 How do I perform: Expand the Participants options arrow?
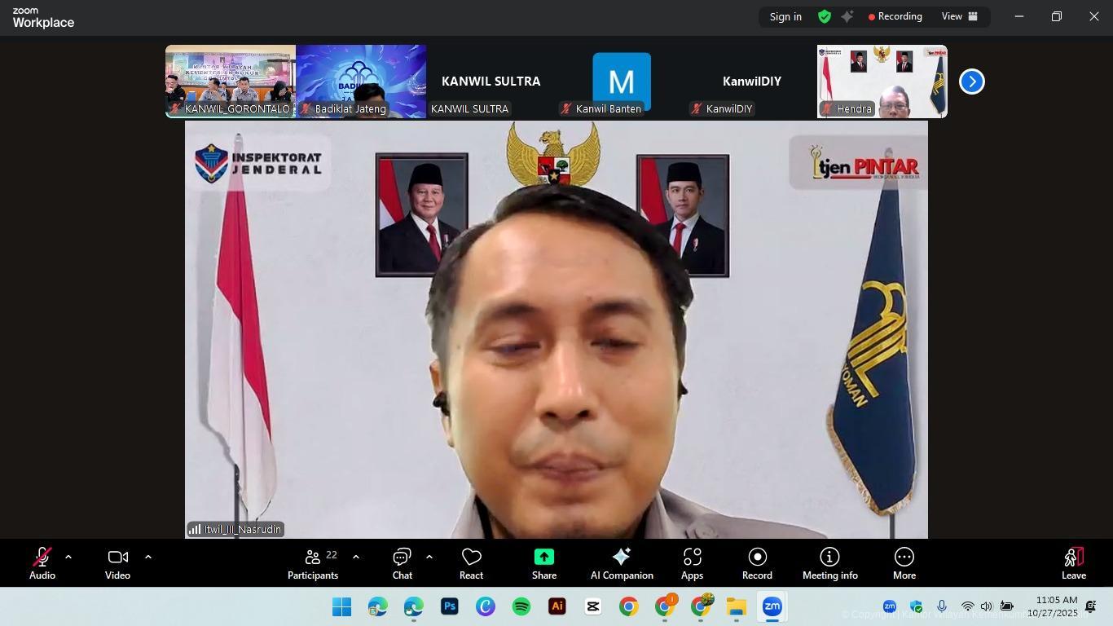[355, 557]
